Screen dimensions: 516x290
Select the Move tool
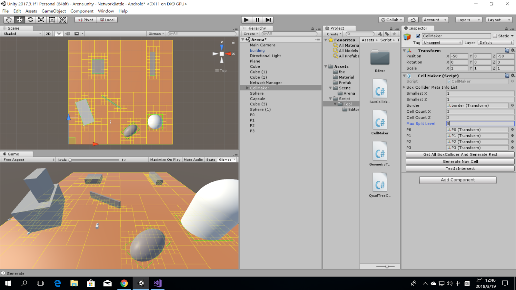(x=19, y=20)
